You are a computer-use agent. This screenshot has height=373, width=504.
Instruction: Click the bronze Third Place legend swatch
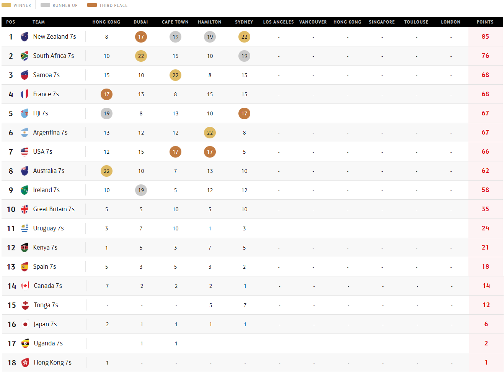(92, 5)
